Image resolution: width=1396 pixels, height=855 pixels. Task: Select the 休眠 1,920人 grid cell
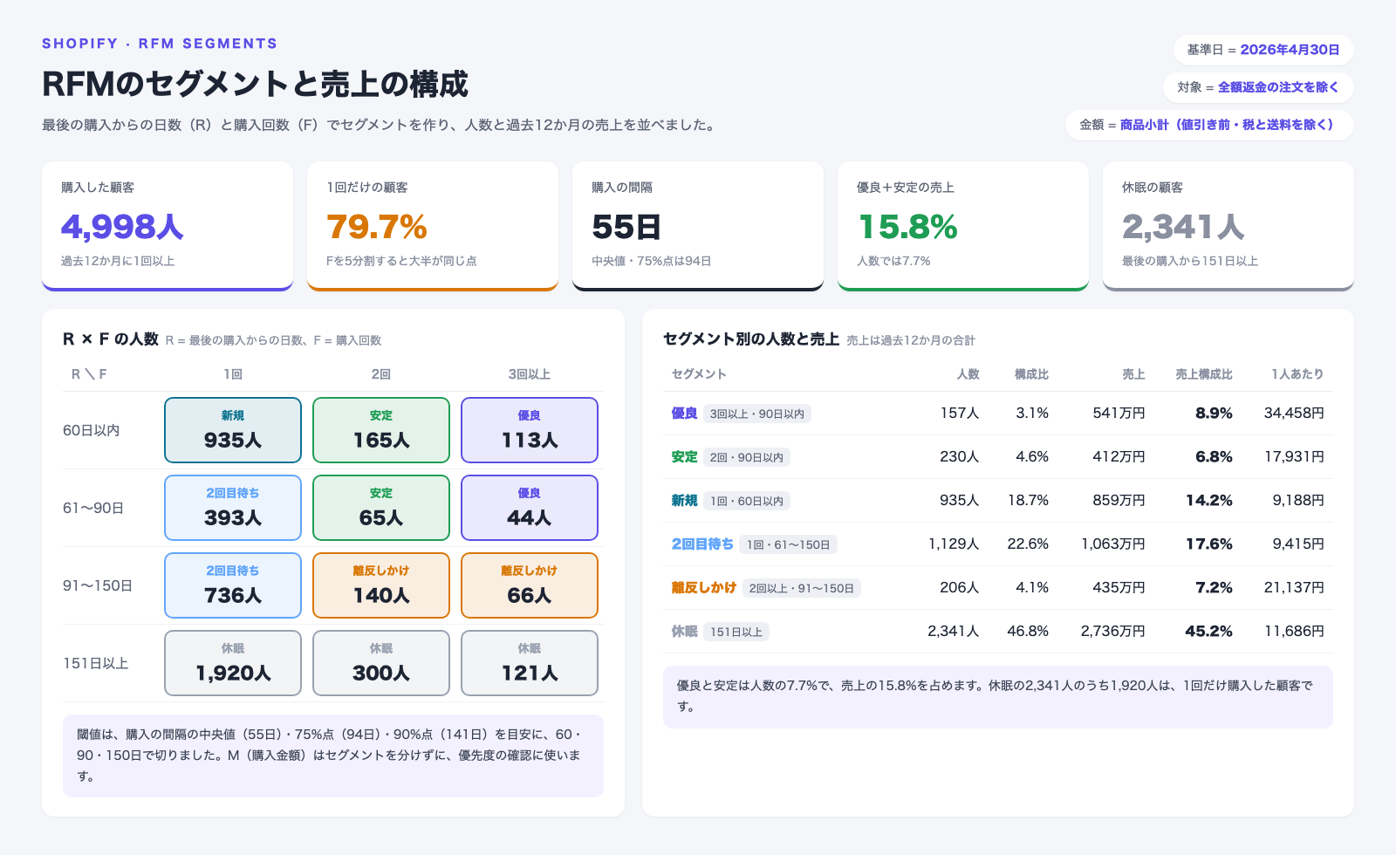pyautogui.click(x=233, y=663)
